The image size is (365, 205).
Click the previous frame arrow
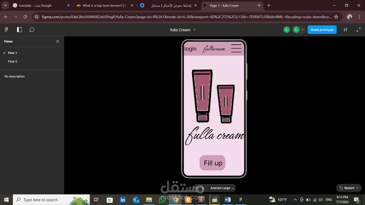tap(197, 188)
